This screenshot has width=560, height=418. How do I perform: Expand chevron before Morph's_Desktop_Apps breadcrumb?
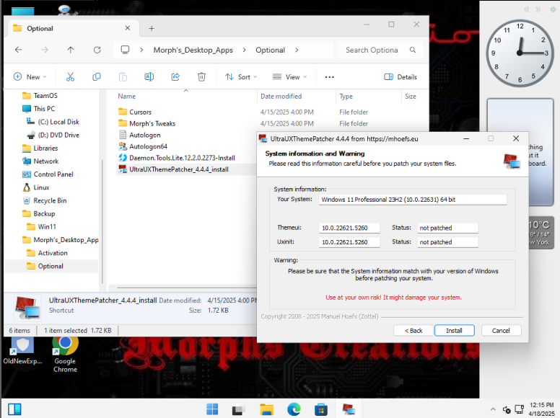click(x=141, y=50)
